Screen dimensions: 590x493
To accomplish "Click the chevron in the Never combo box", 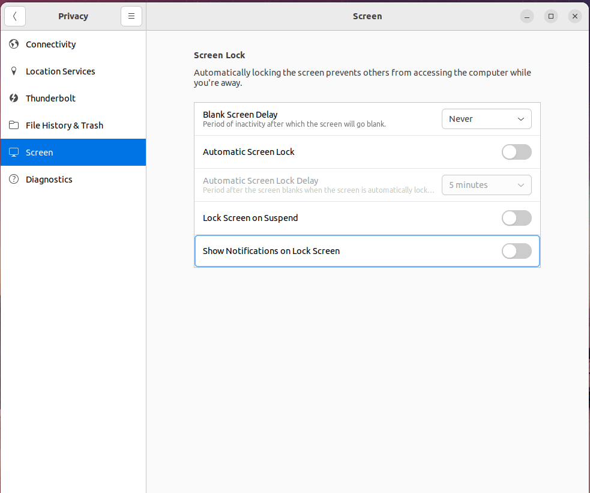I will pyautogui.click(x=520, y=119).
